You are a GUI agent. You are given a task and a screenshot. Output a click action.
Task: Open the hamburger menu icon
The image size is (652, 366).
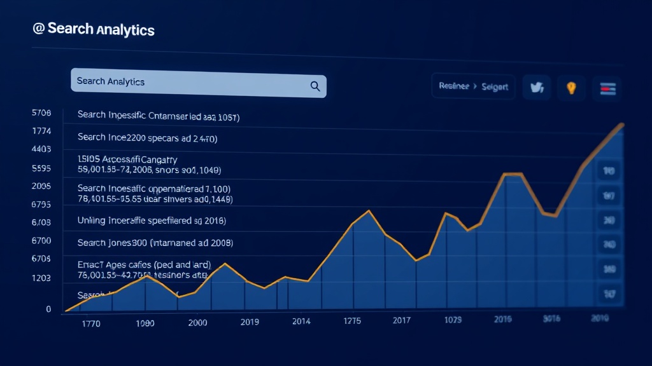tap(607, 88)
